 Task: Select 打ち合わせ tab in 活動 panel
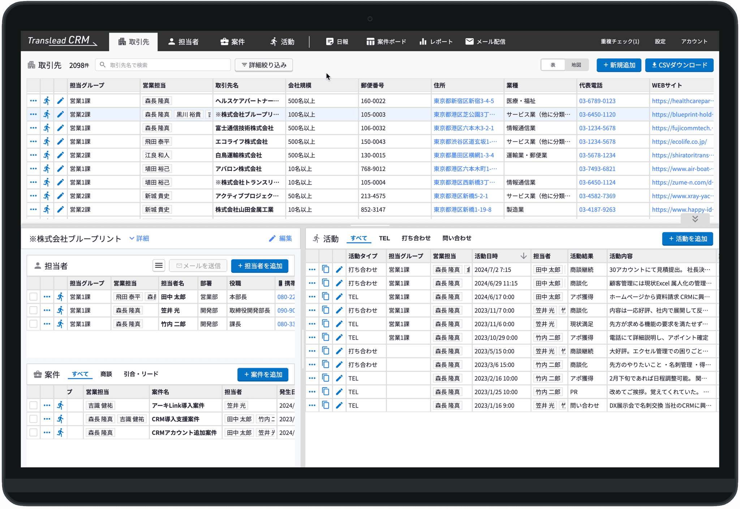pos(416,238)
